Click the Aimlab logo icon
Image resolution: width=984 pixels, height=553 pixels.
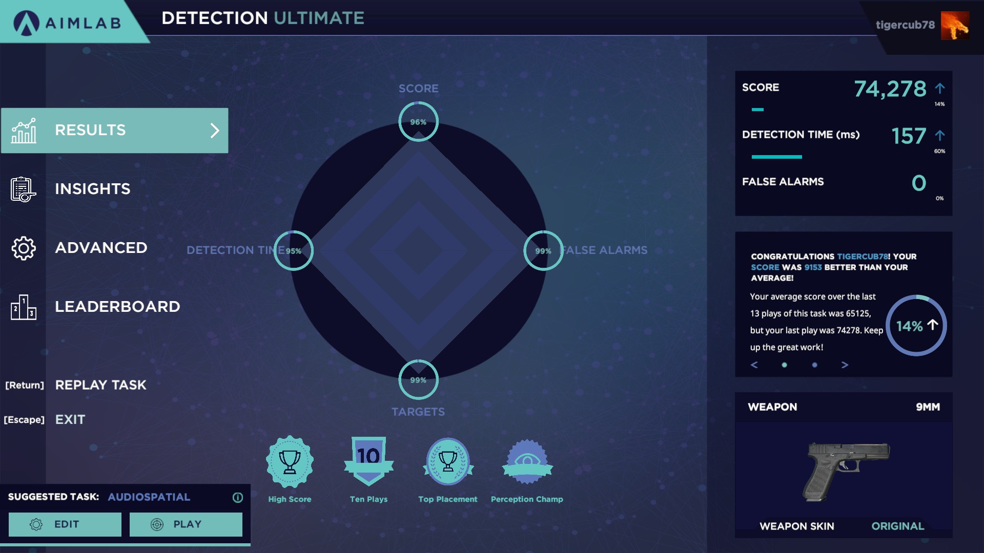click(26, 23)
